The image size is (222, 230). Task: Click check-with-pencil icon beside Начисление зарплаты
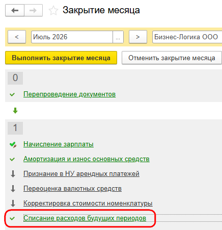click(13, 145)
